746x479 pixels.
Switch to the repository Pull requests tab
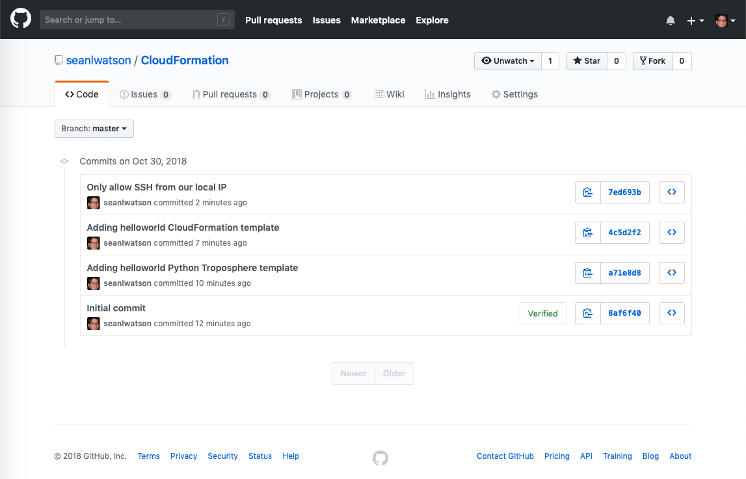(x=232, y=94)
